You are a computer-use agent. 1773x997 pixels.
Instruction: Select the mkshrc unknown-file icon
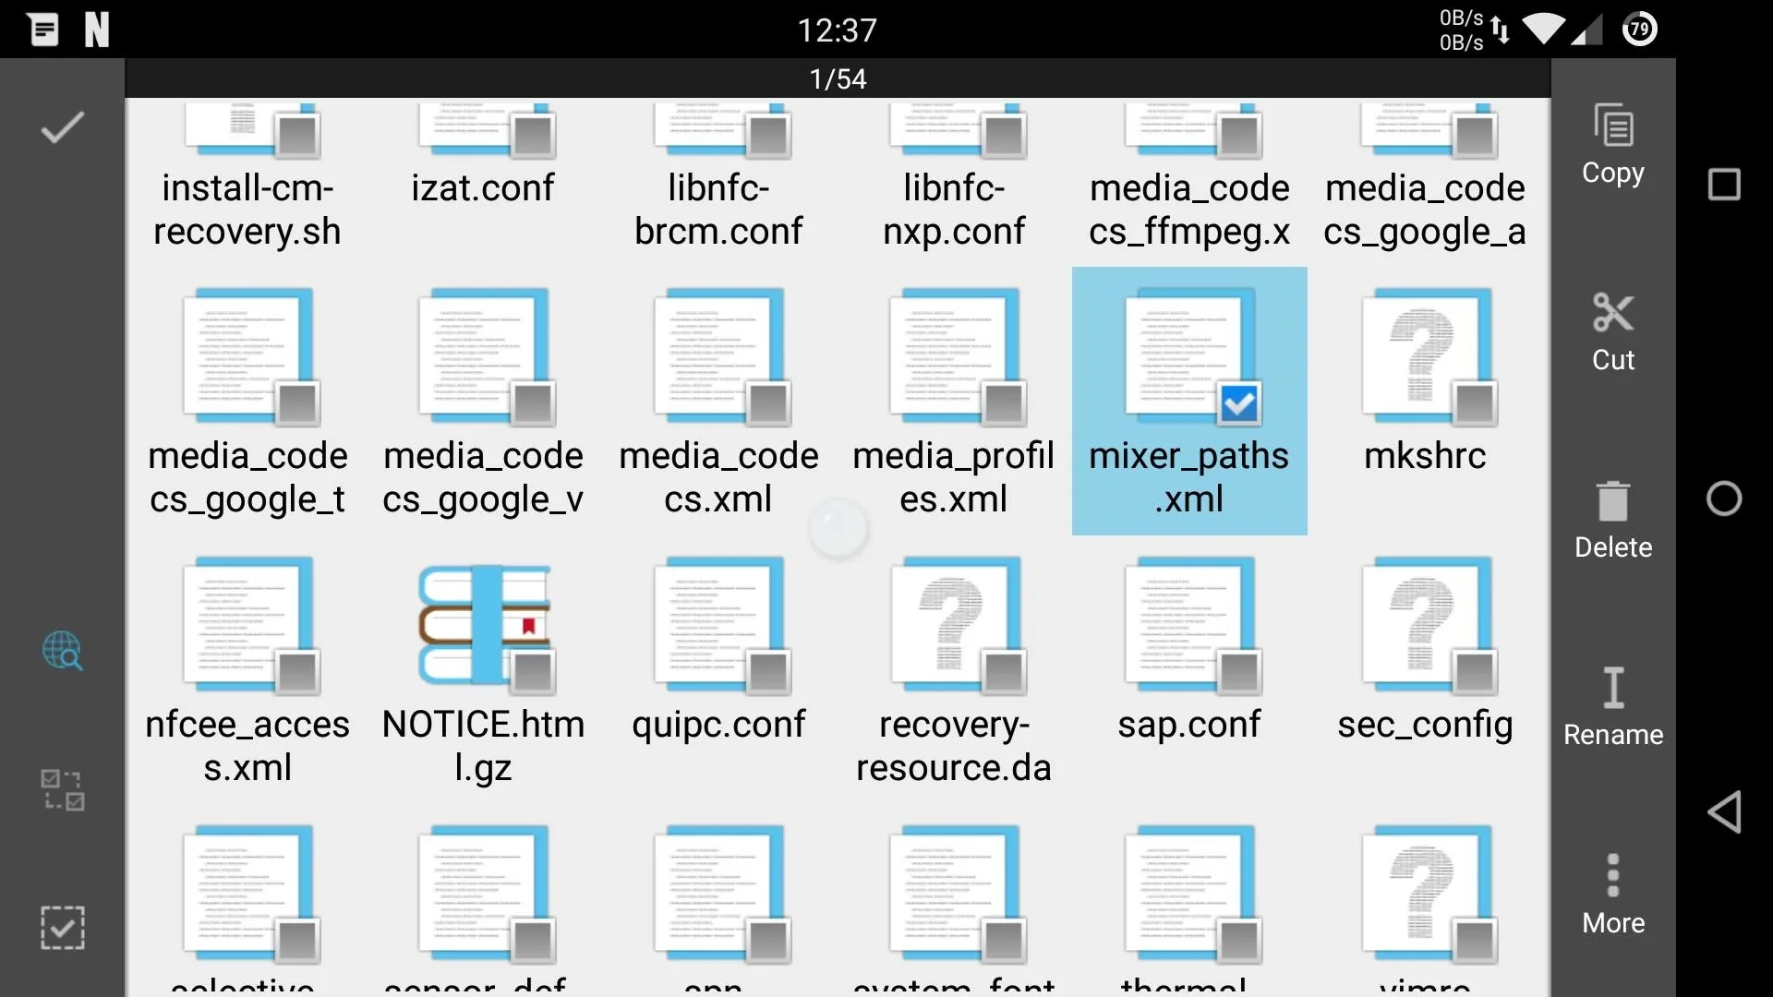point(1427,355)
